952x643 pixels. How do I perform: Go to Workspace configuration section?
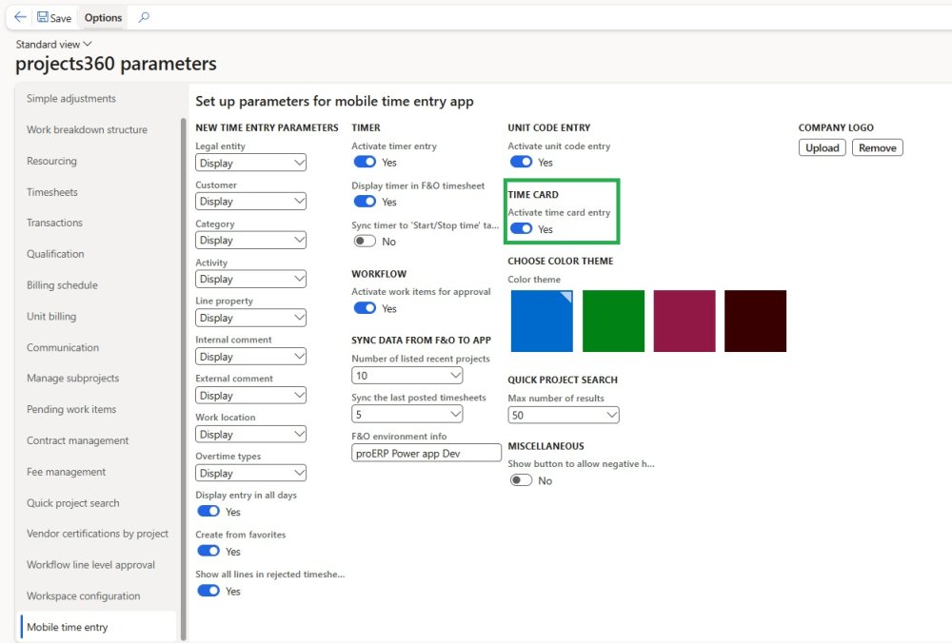pos(83,596)
